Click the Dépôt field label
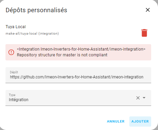This screenshot has height=130, width=158. point(14,72)
